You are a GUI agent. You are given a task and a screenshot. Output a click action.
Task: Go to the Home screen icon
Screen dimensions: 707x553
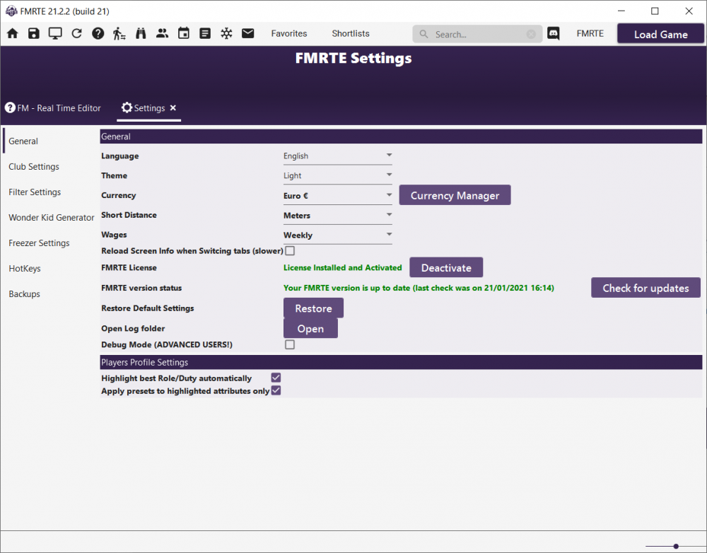pyautogui.click(x=13, y=33)
